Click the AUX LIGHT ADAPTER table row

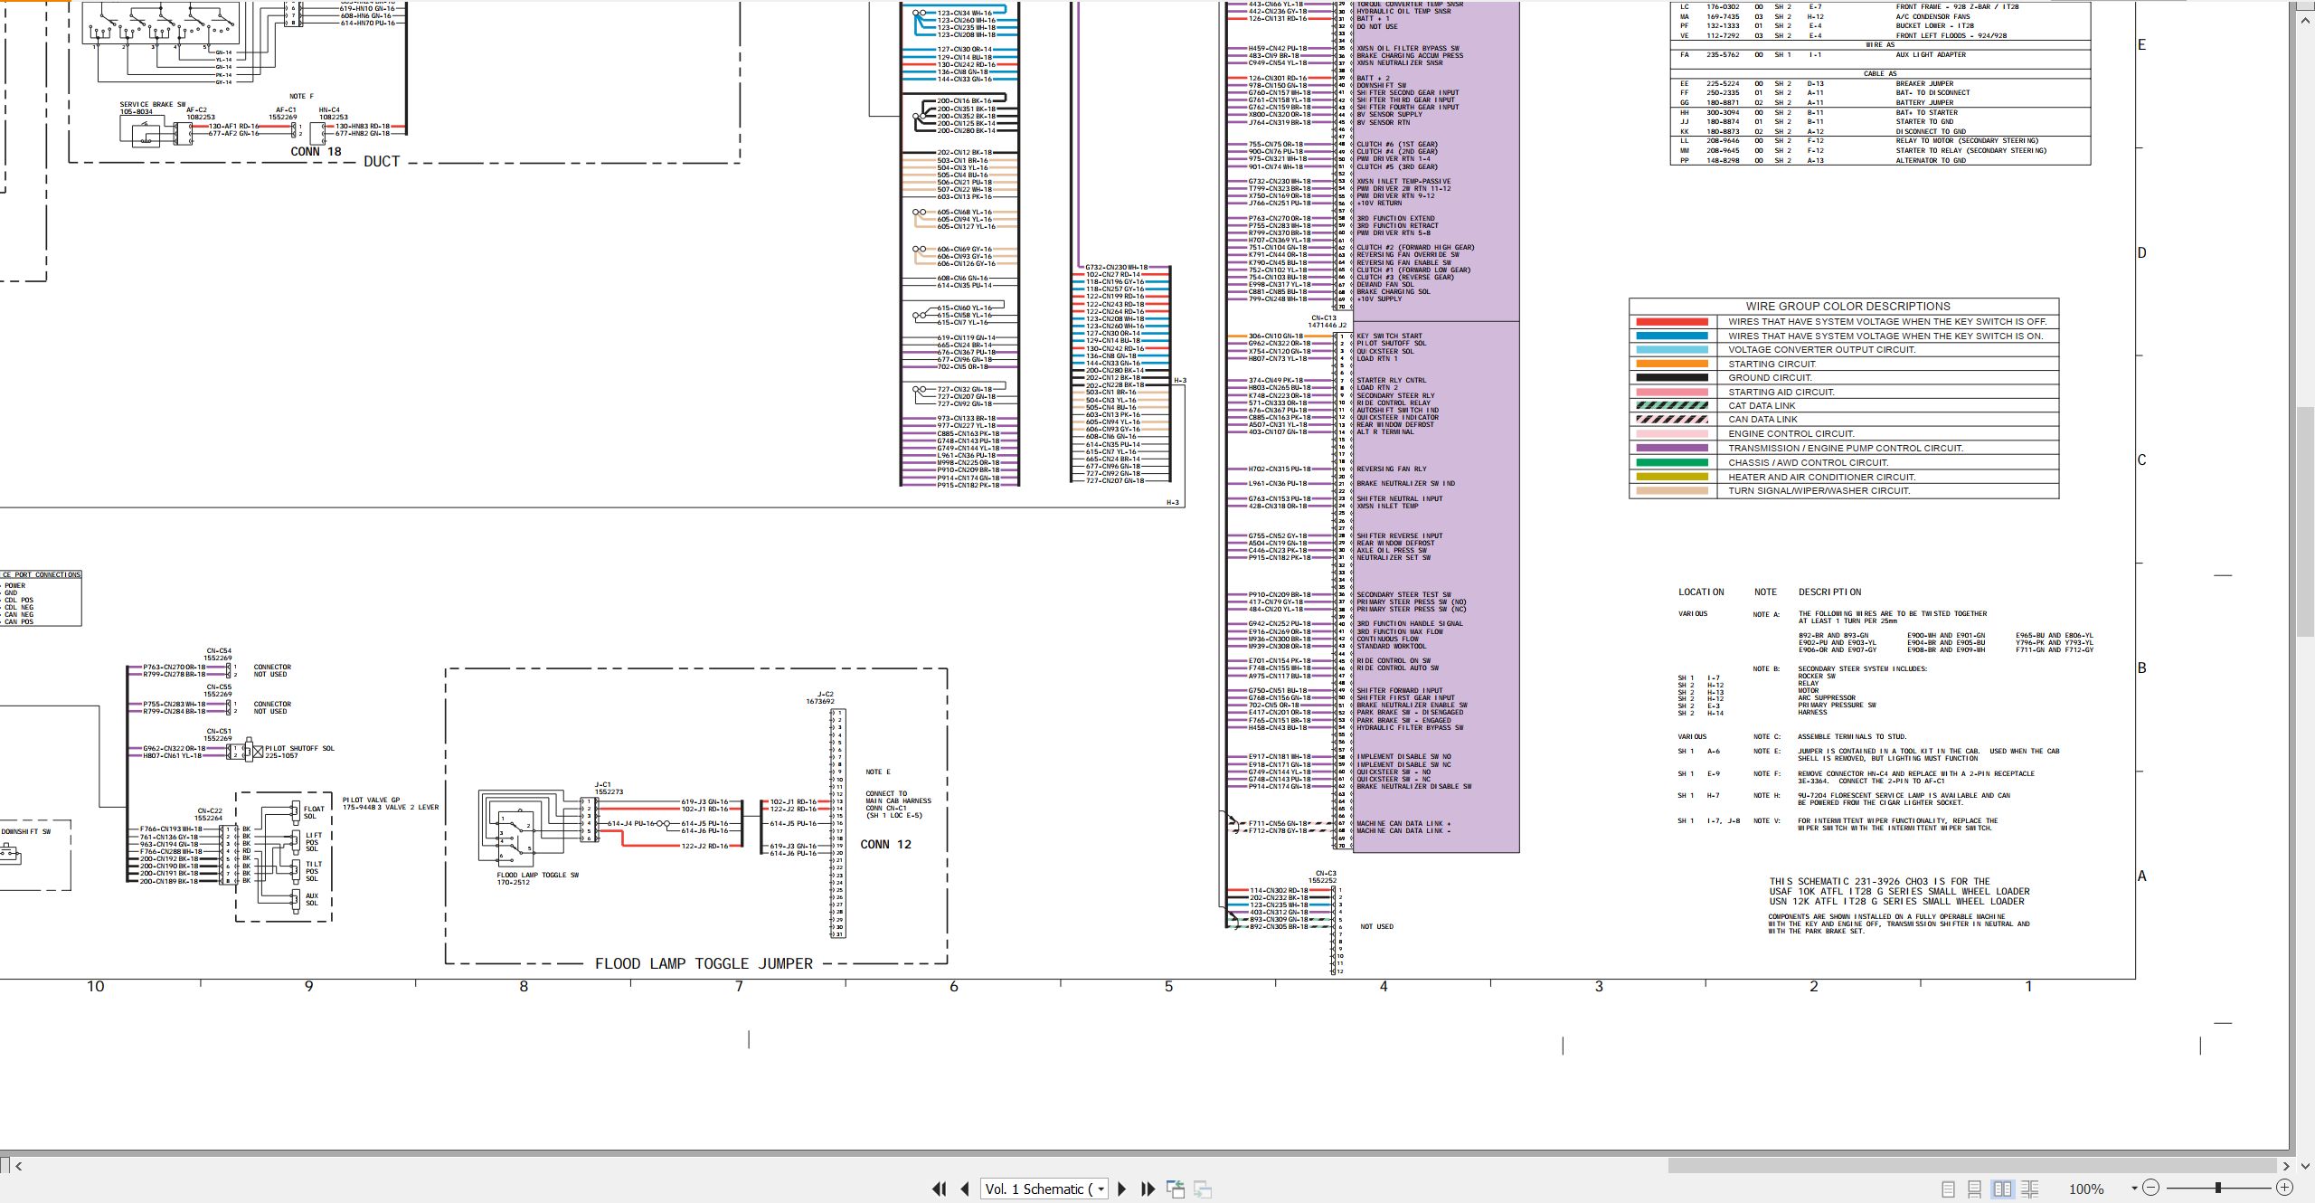click(1880, 54)
